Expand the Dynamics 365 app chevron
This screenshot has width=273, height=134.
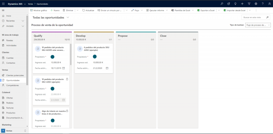pyautogui.click(x=25, y=4)
